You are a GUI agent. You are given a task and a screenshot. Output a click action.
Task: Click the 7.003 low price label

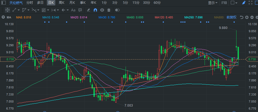[129, 106]
